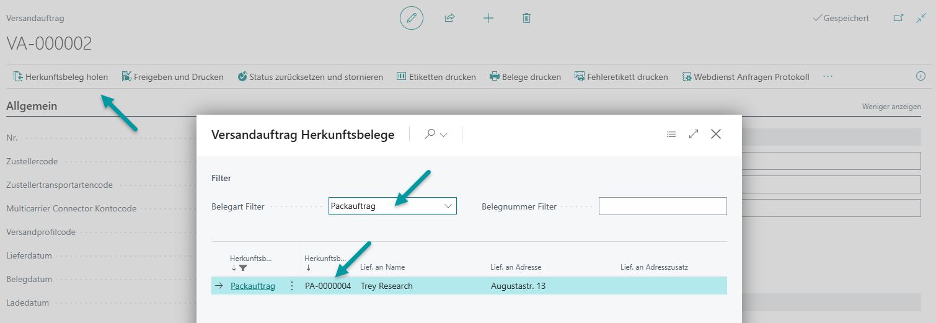936x323 pixels.
Task: Click Lief. an Adresse column header
Action: click(516, 267)
